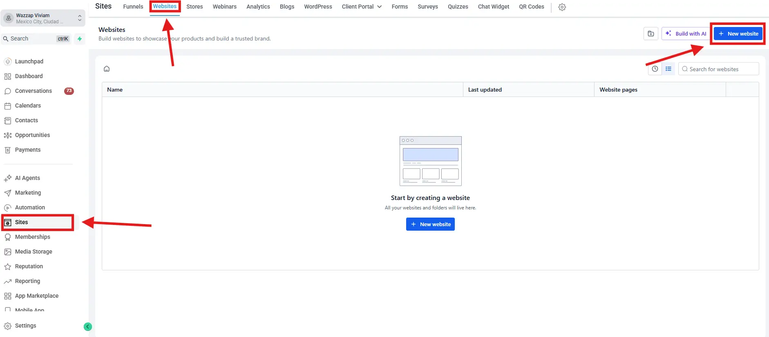Viewport: 769px width, 337px height.
Task: Click the Name column header
Action: click(x=282, y=90)
